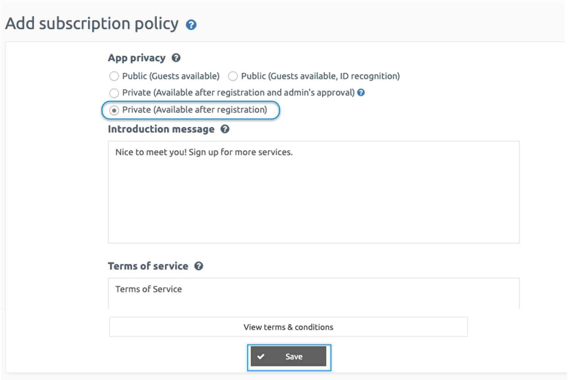Open the App privacy help tooltip icon
The height and width of the screenshot is (380, 571).
(176, 58)
